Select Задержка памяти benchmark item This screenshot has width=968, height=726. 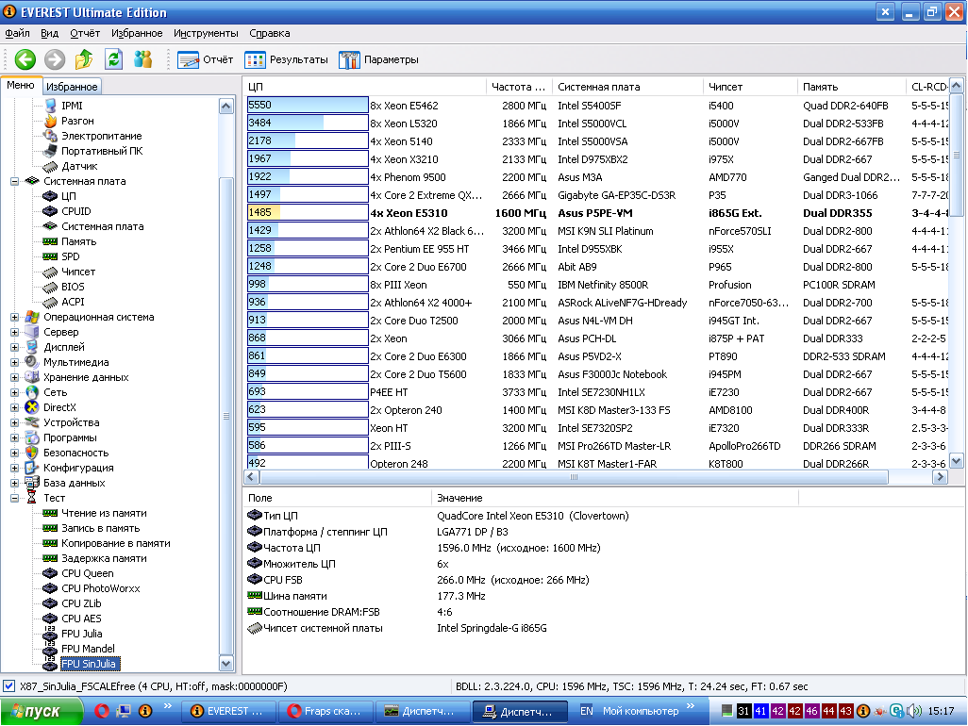pos(104,558)
